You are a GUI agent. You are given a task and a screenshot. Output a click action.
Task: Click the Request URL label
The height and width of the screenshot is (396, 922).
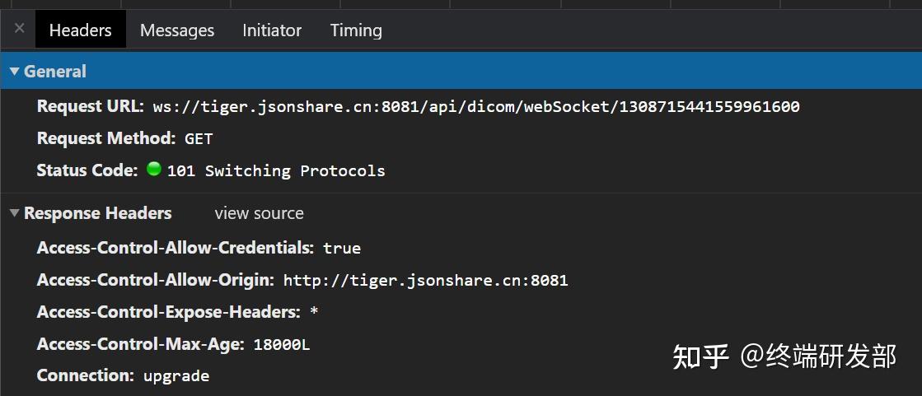(91, 106)
